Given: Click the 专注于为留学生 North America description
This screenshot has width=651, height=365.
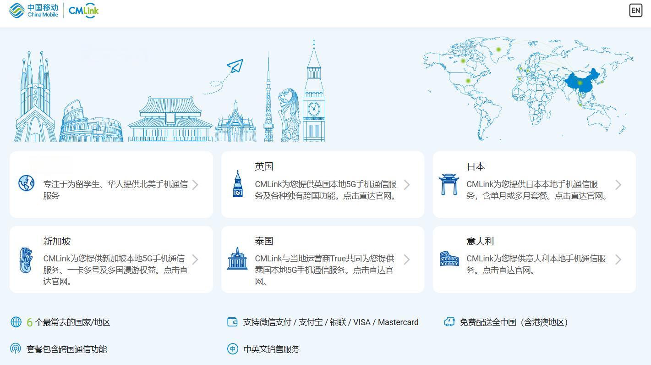Looking at the screenshot, I should tap(115, 190).
